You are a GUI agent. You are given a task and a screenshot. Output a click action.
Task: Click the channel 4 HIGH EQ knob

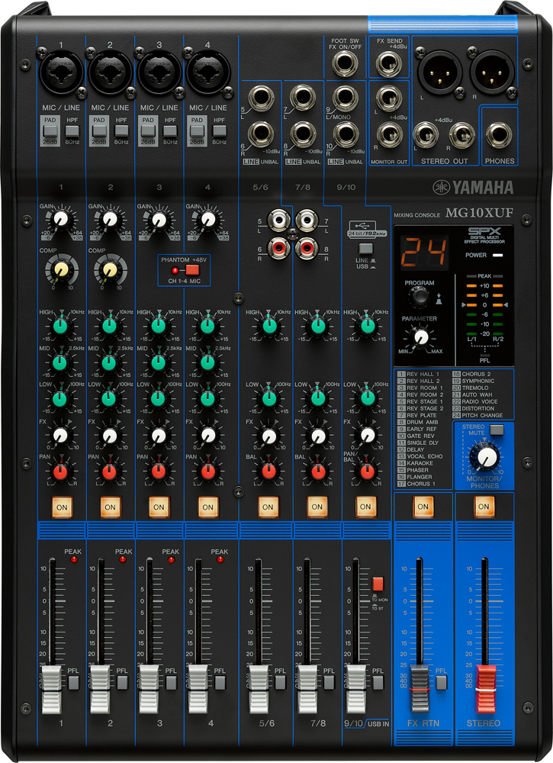(206, 326)
